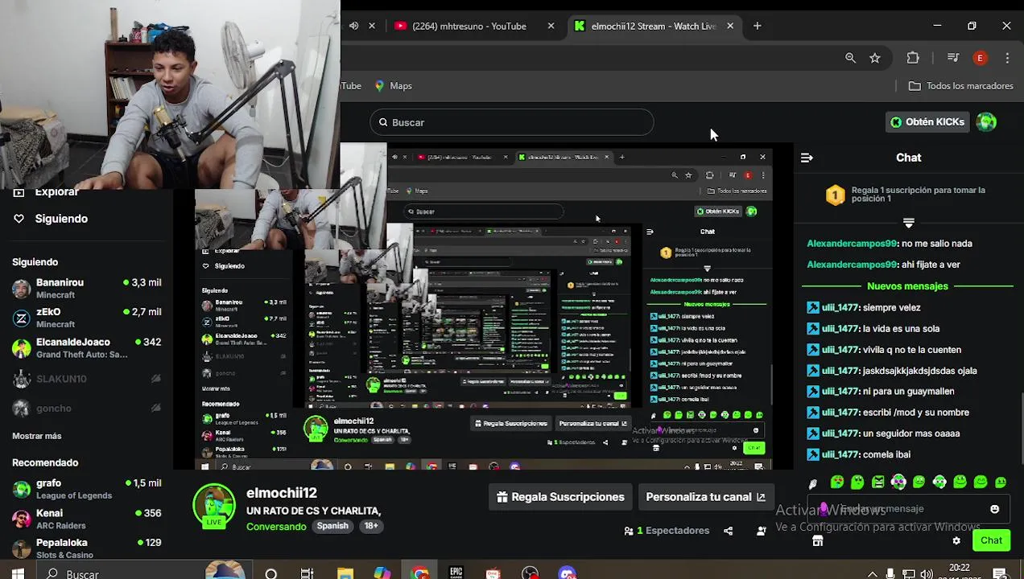Open the Todos los marcadores folder
The width and height of the screenshot is (1024, 579).
pos(961,86)
